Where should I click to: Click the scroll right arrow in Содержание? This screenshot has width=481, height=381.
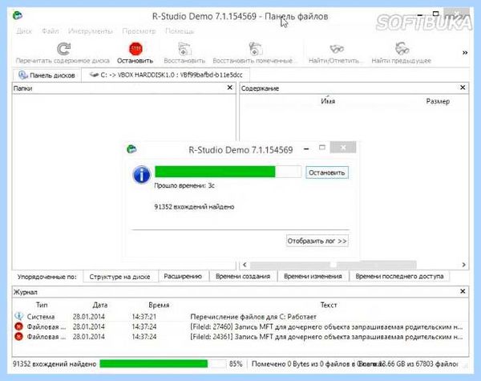point(463,265)
